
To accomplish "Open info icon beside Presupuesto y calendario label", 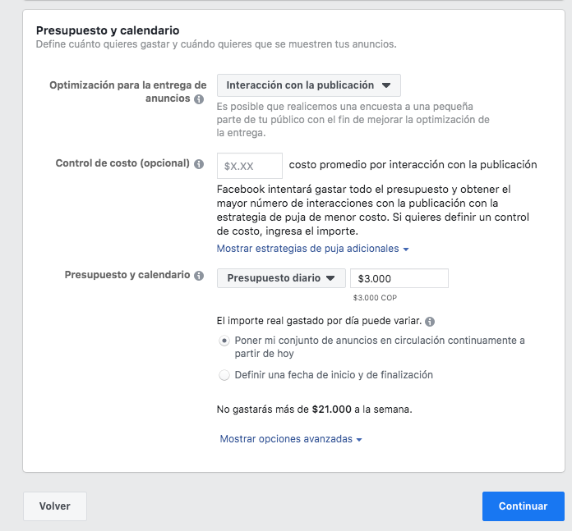I will 199,276.
